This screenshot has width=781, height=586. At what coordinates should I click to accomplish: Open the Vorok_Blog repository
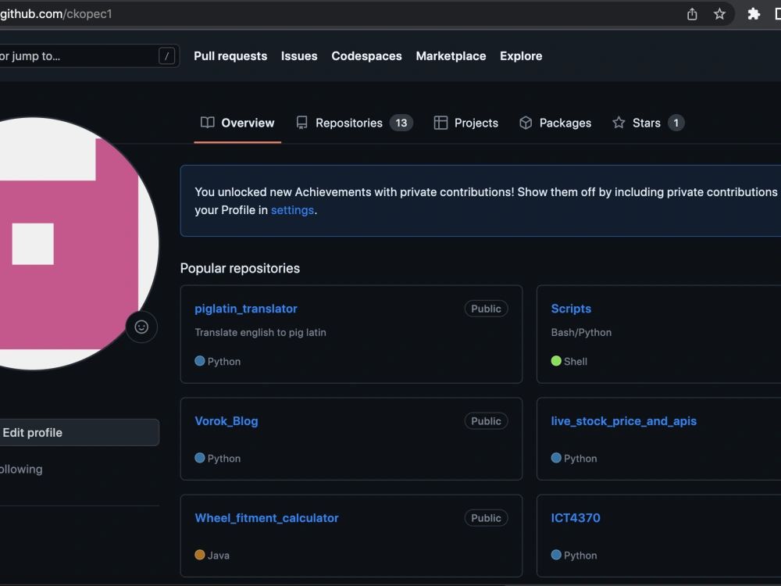tap(226, 421)
